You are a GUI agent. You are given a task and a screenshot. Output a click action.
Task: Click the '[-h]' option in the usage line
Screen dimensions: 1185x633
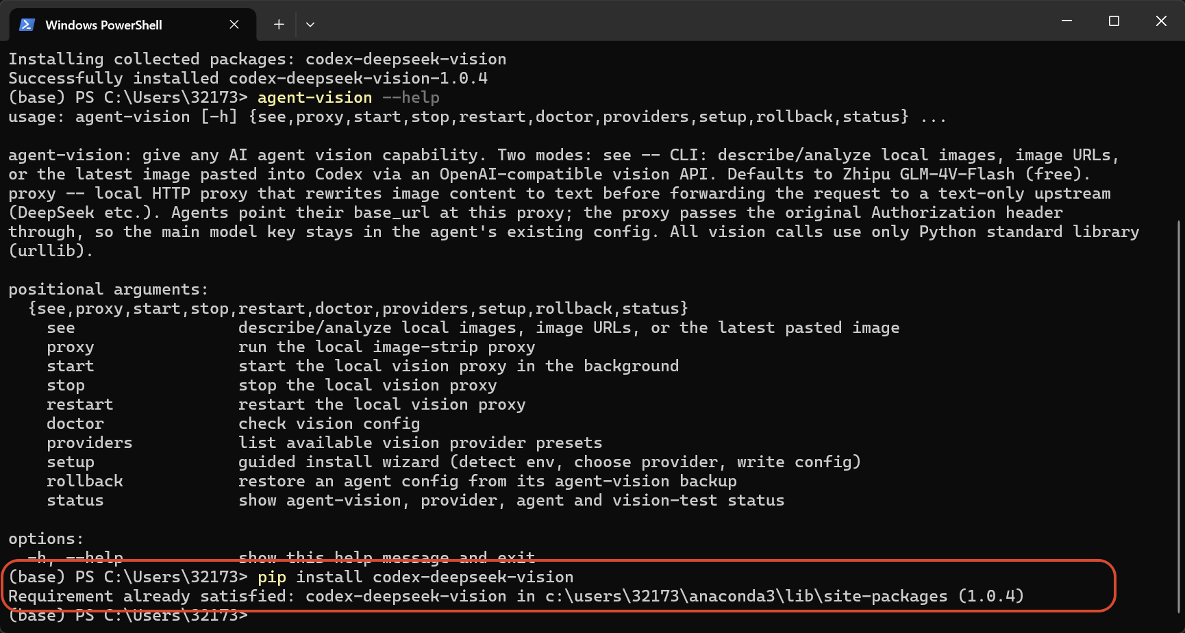(x=219, y=116)
